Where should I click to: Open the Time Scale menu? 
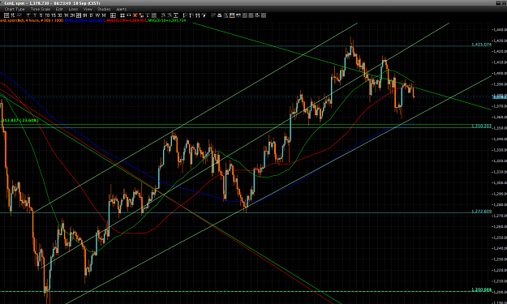[41, 9]
